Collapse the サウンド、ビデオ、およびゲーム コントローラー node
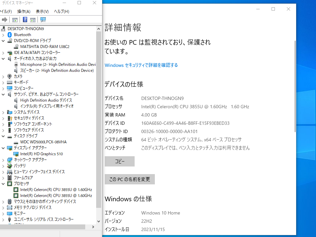 (3, 94)
